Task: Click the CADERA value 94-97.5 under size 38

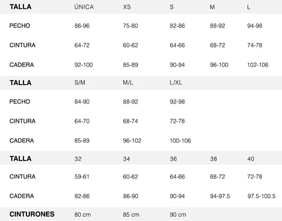Action: [x=220, y=196]
